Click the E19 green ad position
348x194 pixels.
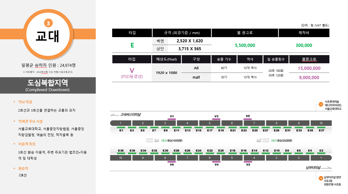[221, 127]
